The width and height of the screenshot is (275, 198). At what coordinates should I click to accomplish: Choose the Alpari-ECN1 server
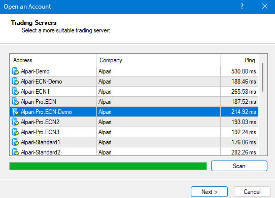point(134,92)
